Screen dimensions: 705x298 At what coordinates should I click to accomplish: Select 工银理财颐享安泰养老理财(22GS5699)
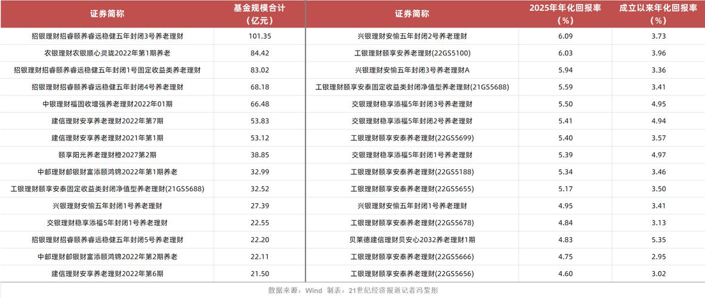pos(412,138)
